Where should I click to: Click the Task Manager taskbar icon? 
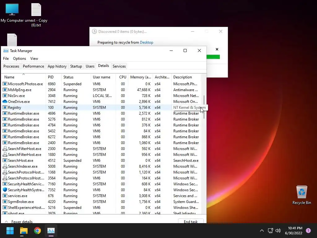[x=51, y=231]
